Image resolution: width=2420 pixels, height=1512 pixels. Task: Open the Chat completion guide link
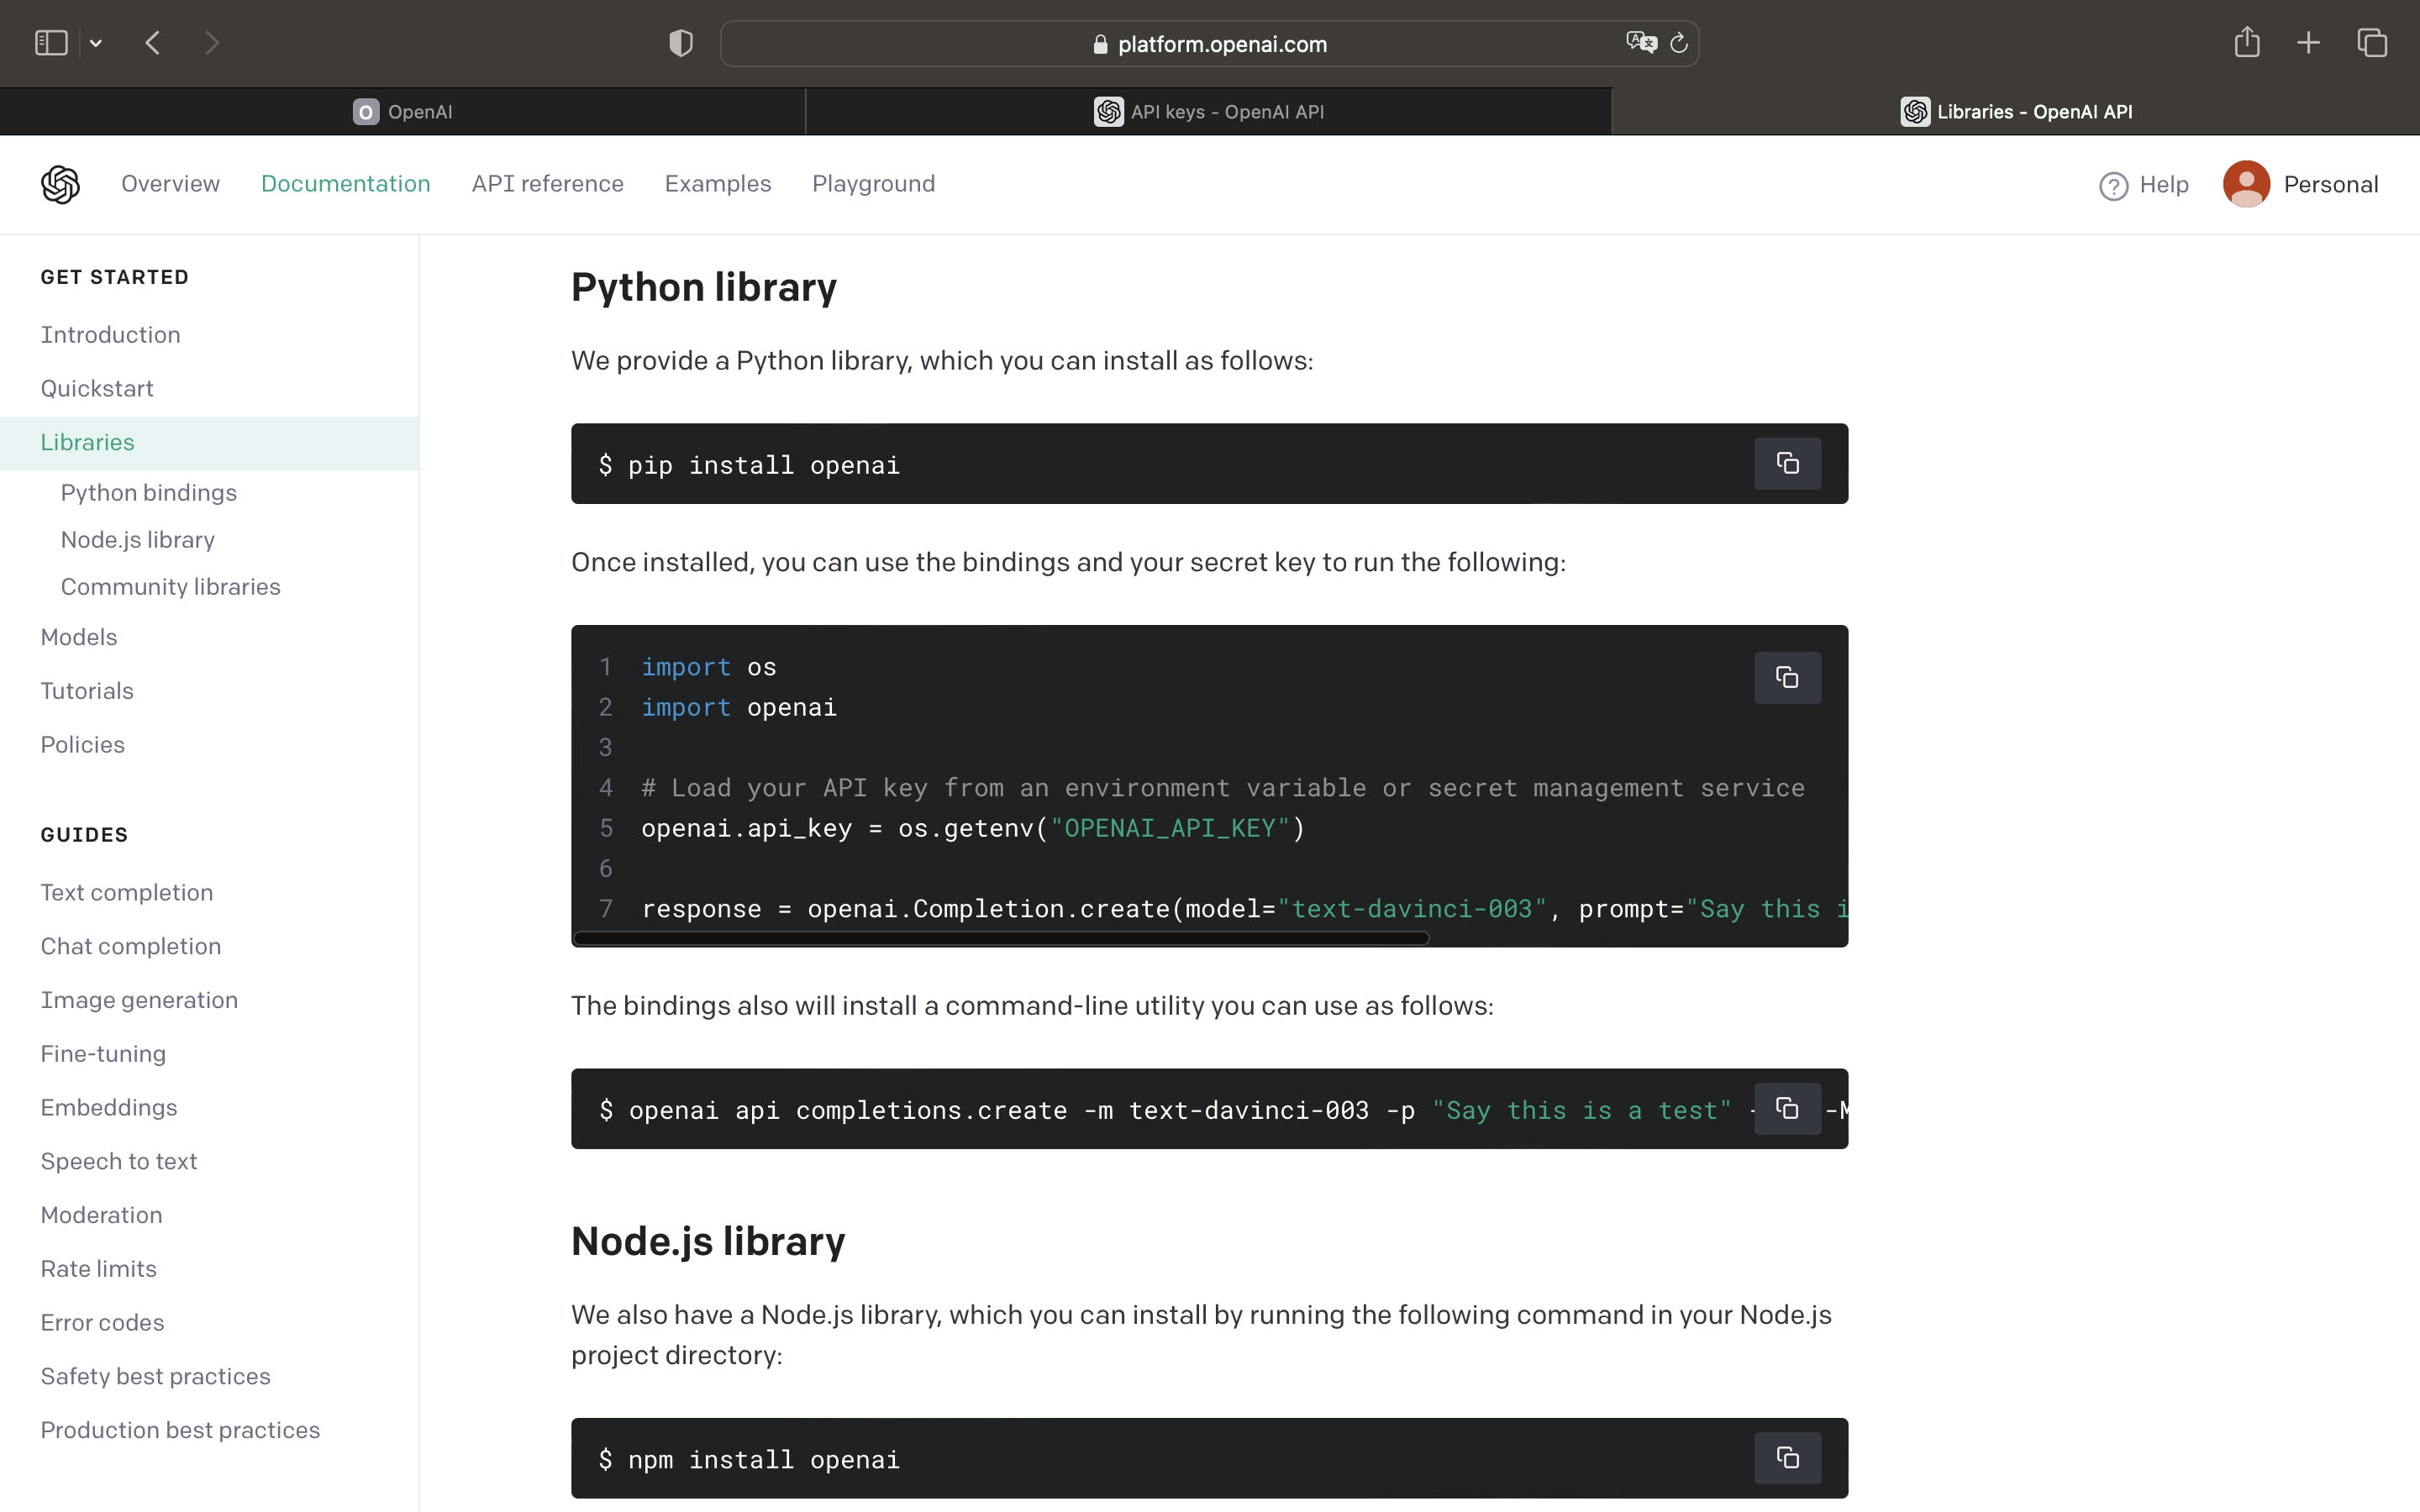coord(131,946)
